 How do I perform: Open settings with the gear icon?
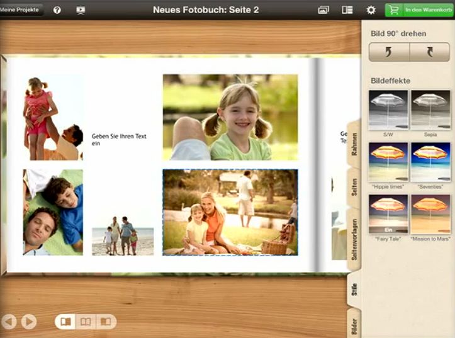(x=371, y=10)
